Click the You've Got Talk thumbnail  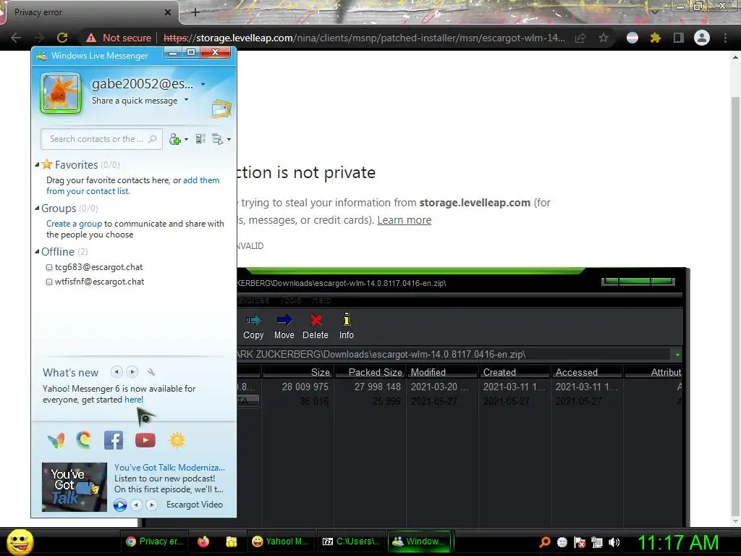[75, 487]
